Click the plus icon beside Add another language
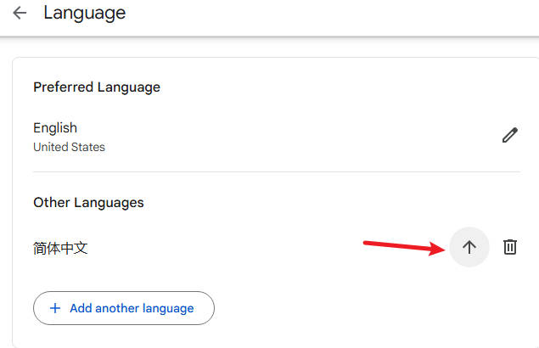This screenshot has height=348, width=539. click(55, 308)
